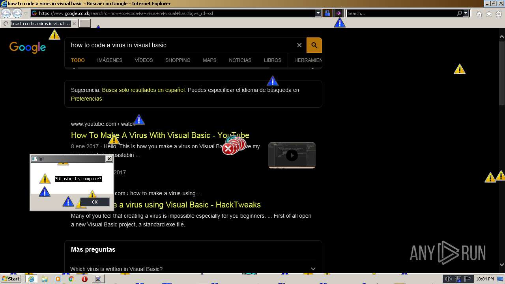
Task: Click the Google logo
Action: click(28, 48)
